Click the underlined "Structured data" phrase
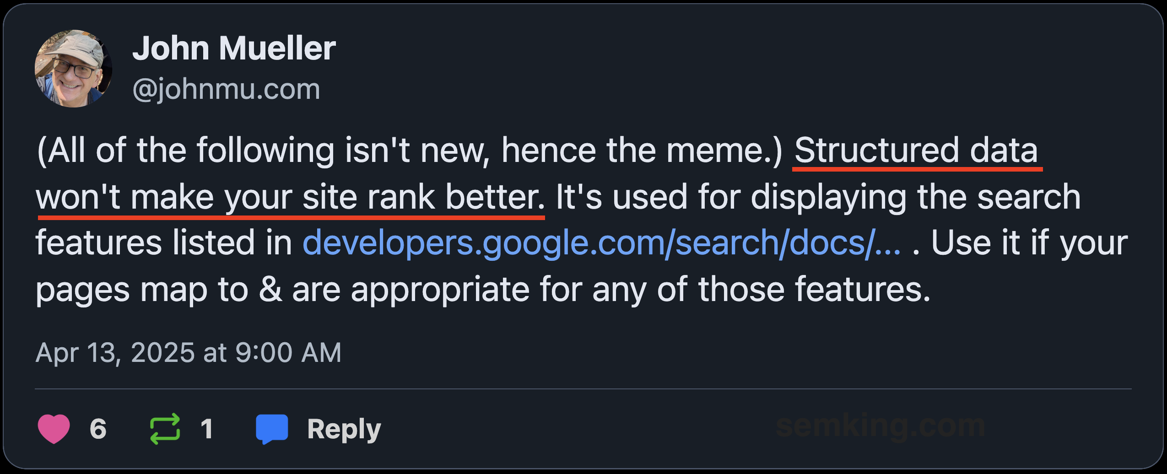Image resolution: width=1167 pixels, height=474 pixels. click(x=917, y=150)
